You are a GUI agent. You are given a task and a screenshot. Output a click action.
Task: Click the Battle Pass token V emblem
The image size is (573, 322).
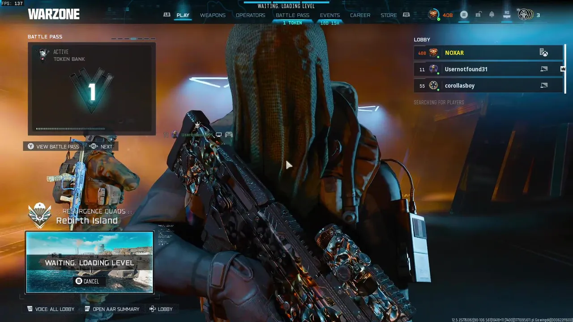click(92, 91)
